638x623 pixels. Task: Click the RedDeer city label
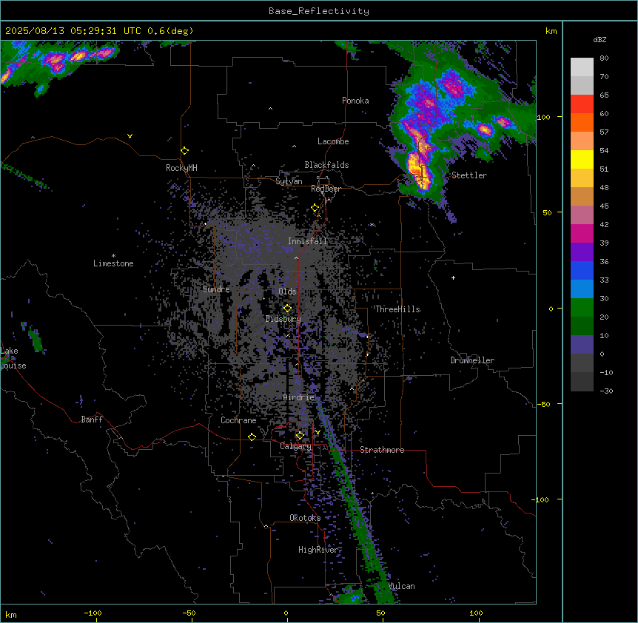[326, 189]
